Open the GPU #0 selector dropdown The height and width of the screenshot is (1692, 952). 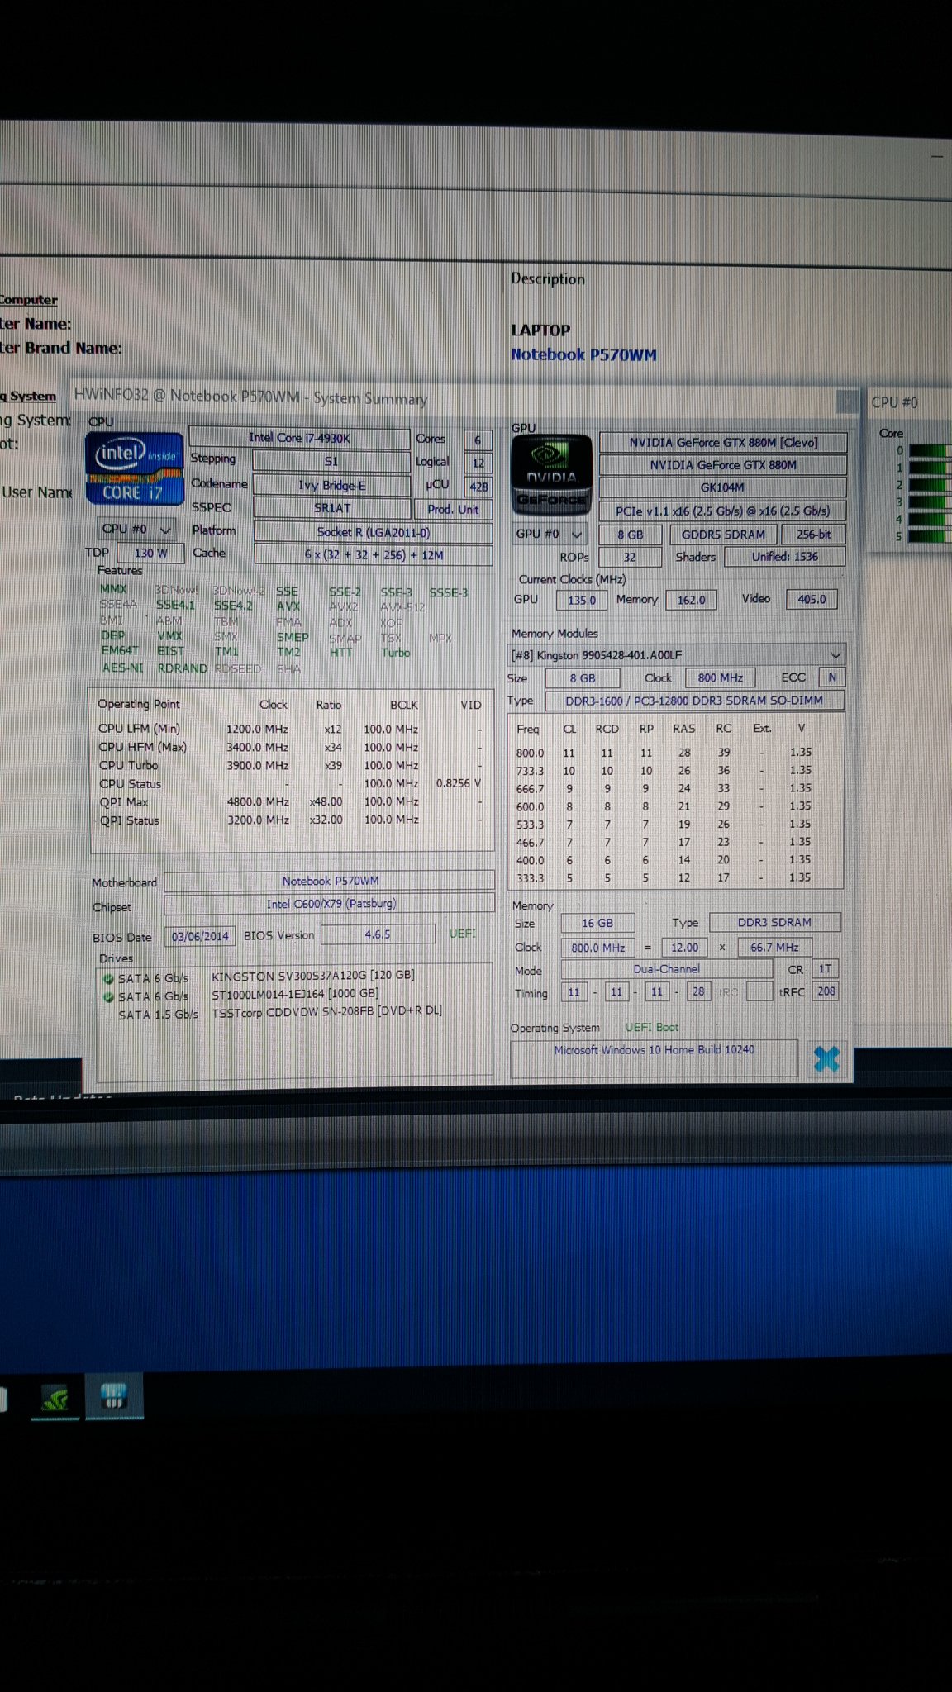[x=549, y=534]
